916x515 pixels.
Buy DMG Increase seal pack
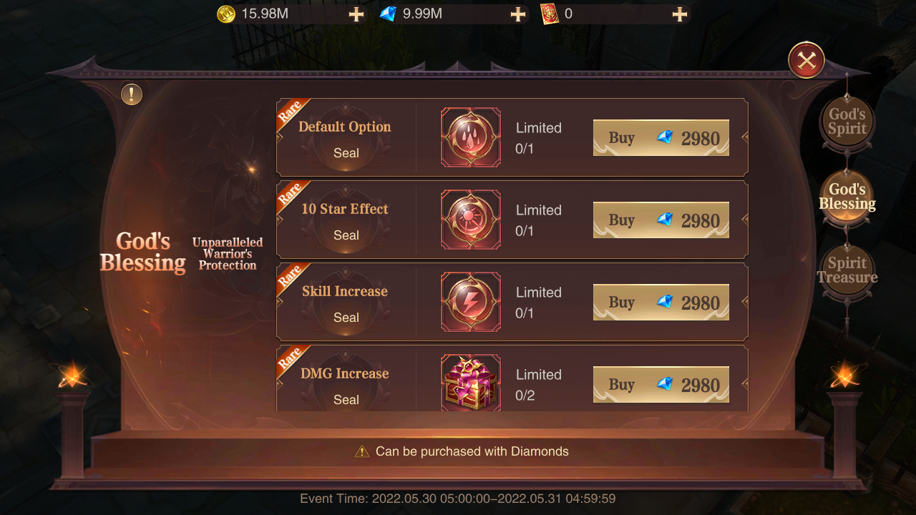(x=661, y=385)
